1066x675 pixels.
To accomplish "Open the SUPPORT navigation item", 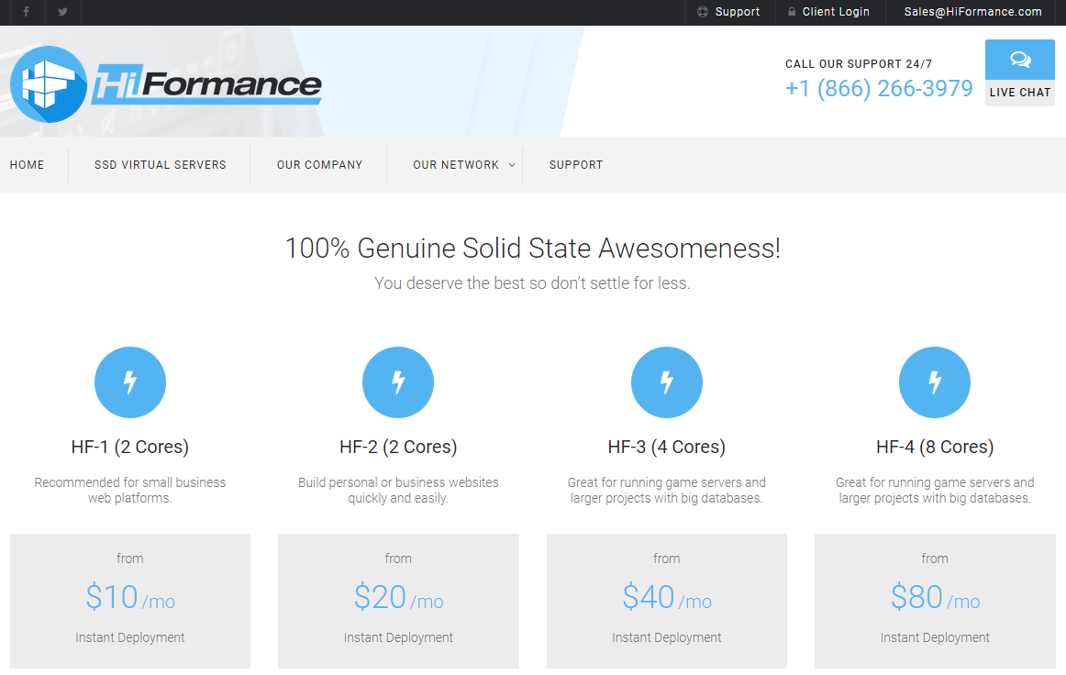I will (x=576, y=165).
